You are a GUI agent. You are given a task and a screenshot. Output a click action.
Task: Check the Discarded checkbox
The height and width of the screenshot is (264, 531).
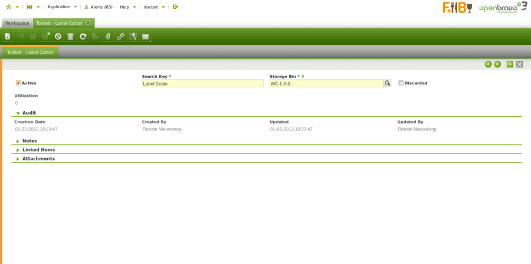(401, 83)
